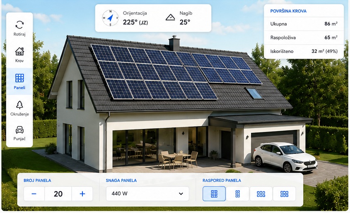Switch to the Paneli section
This screenshot has height=213, width=350.
(x=19, y=81)
